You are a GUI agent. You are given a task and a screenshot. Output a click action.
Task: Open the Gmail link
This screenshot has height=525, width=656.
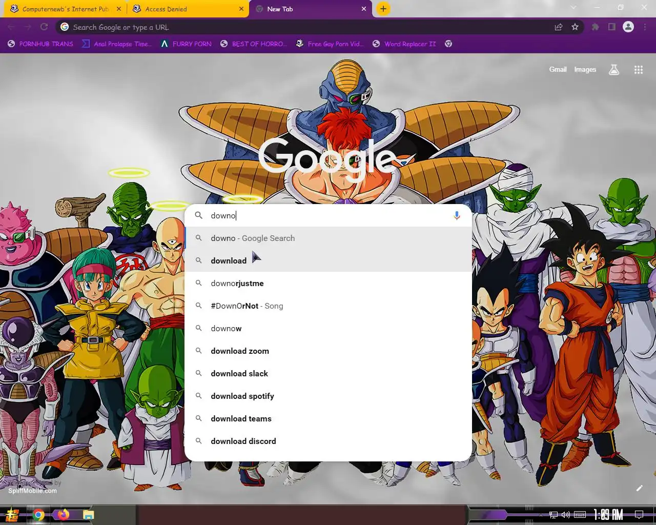point(558,70)
